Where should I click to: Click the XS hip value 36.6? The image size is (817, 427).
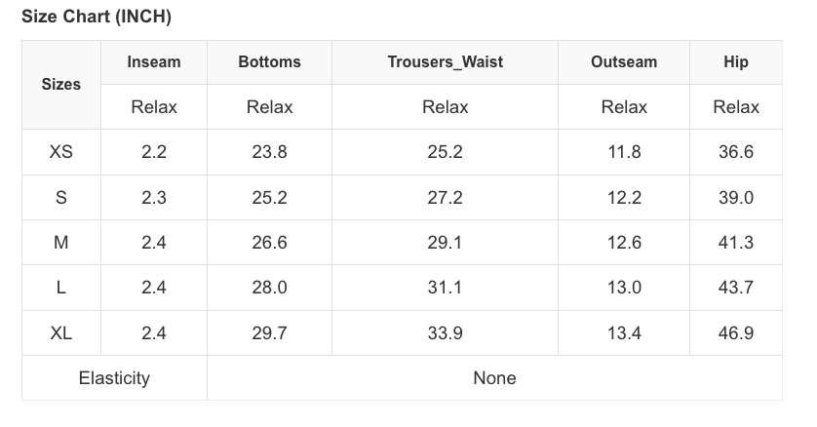point(736,152)
